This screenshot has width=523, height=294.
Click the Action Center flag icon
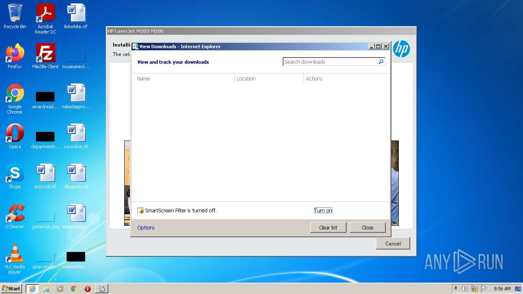484,289
